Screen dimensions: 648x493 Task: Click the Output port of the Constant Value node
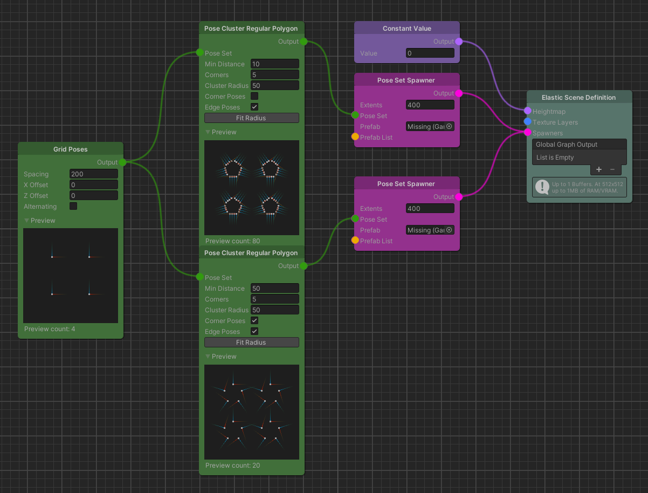(x=458, y=41)
